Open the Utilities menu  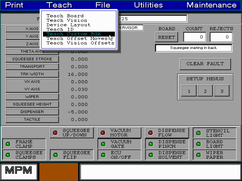148,5
